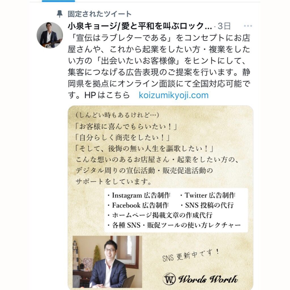Open the attached parchment image card
This screenshot has width=290, height=290.
(160, 197)
